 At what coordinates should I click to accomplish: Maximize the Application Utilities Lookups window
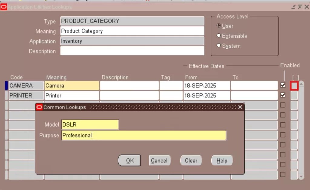click(300, 7)
